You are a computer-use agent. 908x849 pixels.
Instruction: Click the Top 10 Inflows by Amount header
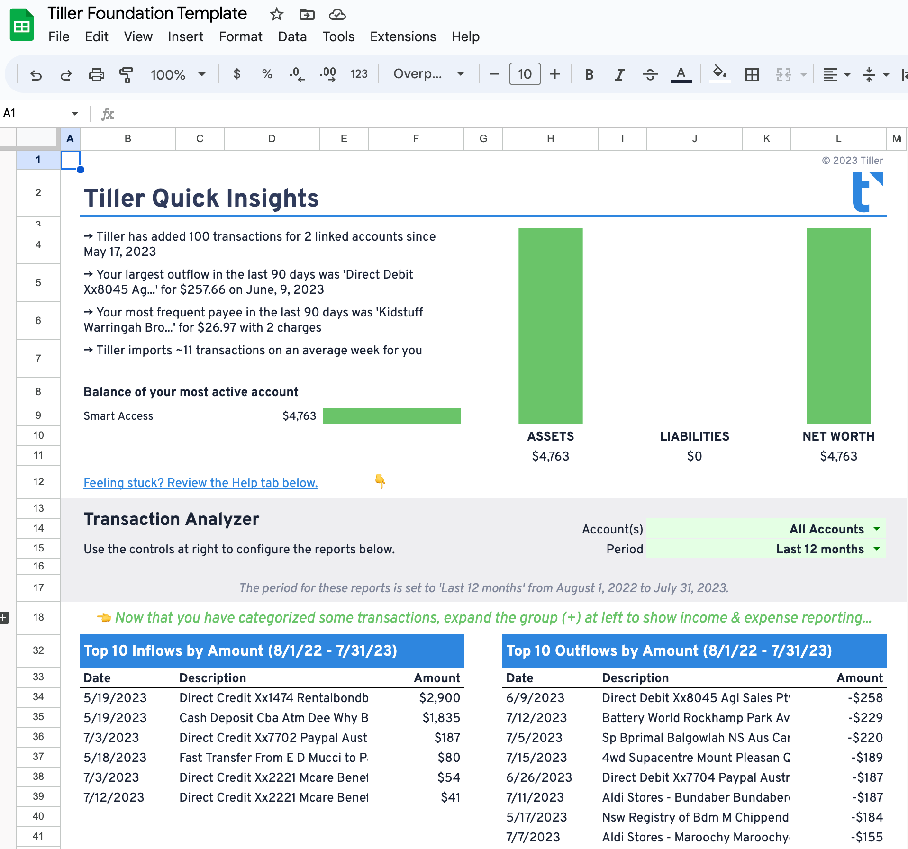pos(272,650)
